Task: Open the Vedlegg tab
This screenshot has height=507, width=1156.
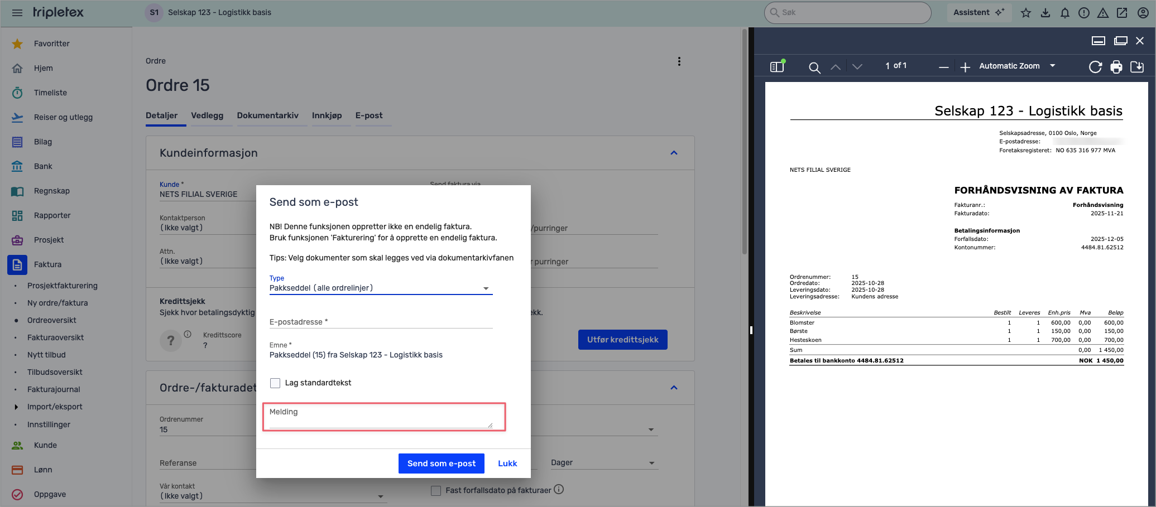Action: click(207, 115)
